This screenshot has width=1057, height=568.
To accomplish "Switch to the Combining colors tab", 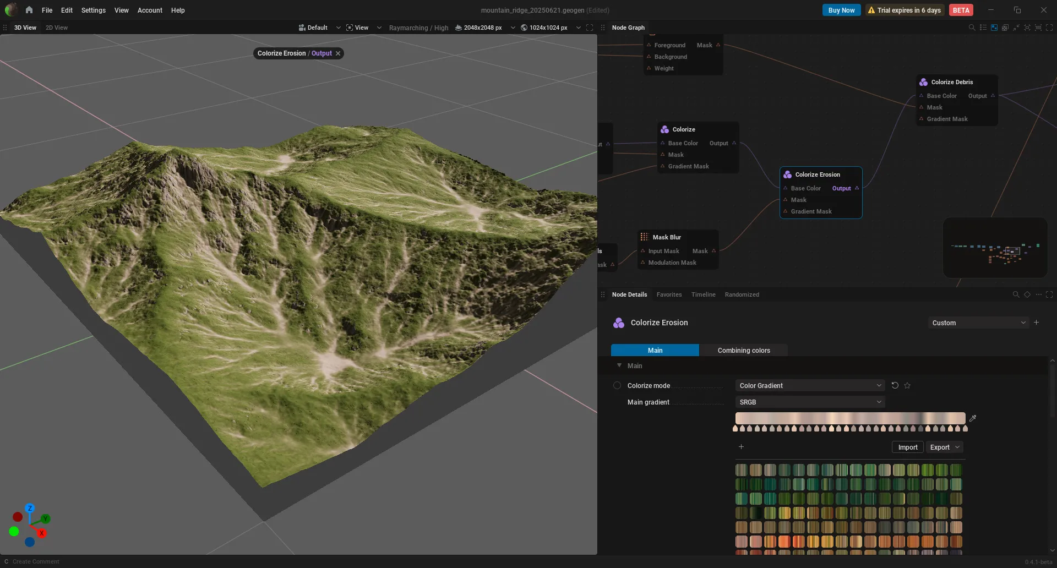I will (x=744, y=350).
